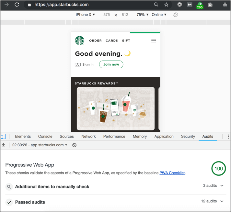
Task: Open DevTools three-dot more options menu
Action: coord(228,137)
